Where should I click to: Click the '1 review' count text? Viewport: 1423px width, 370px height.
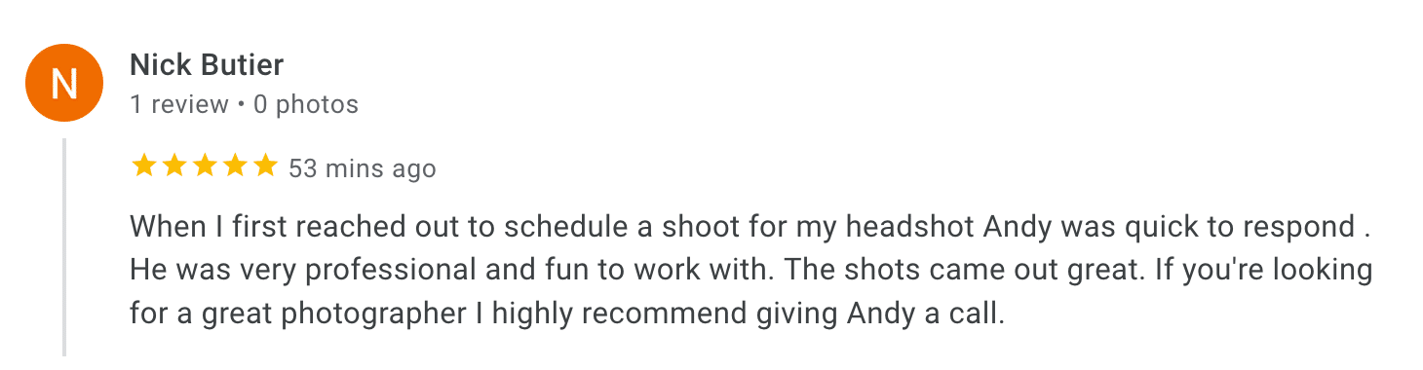pyautogui.click(x=179, y=104)
